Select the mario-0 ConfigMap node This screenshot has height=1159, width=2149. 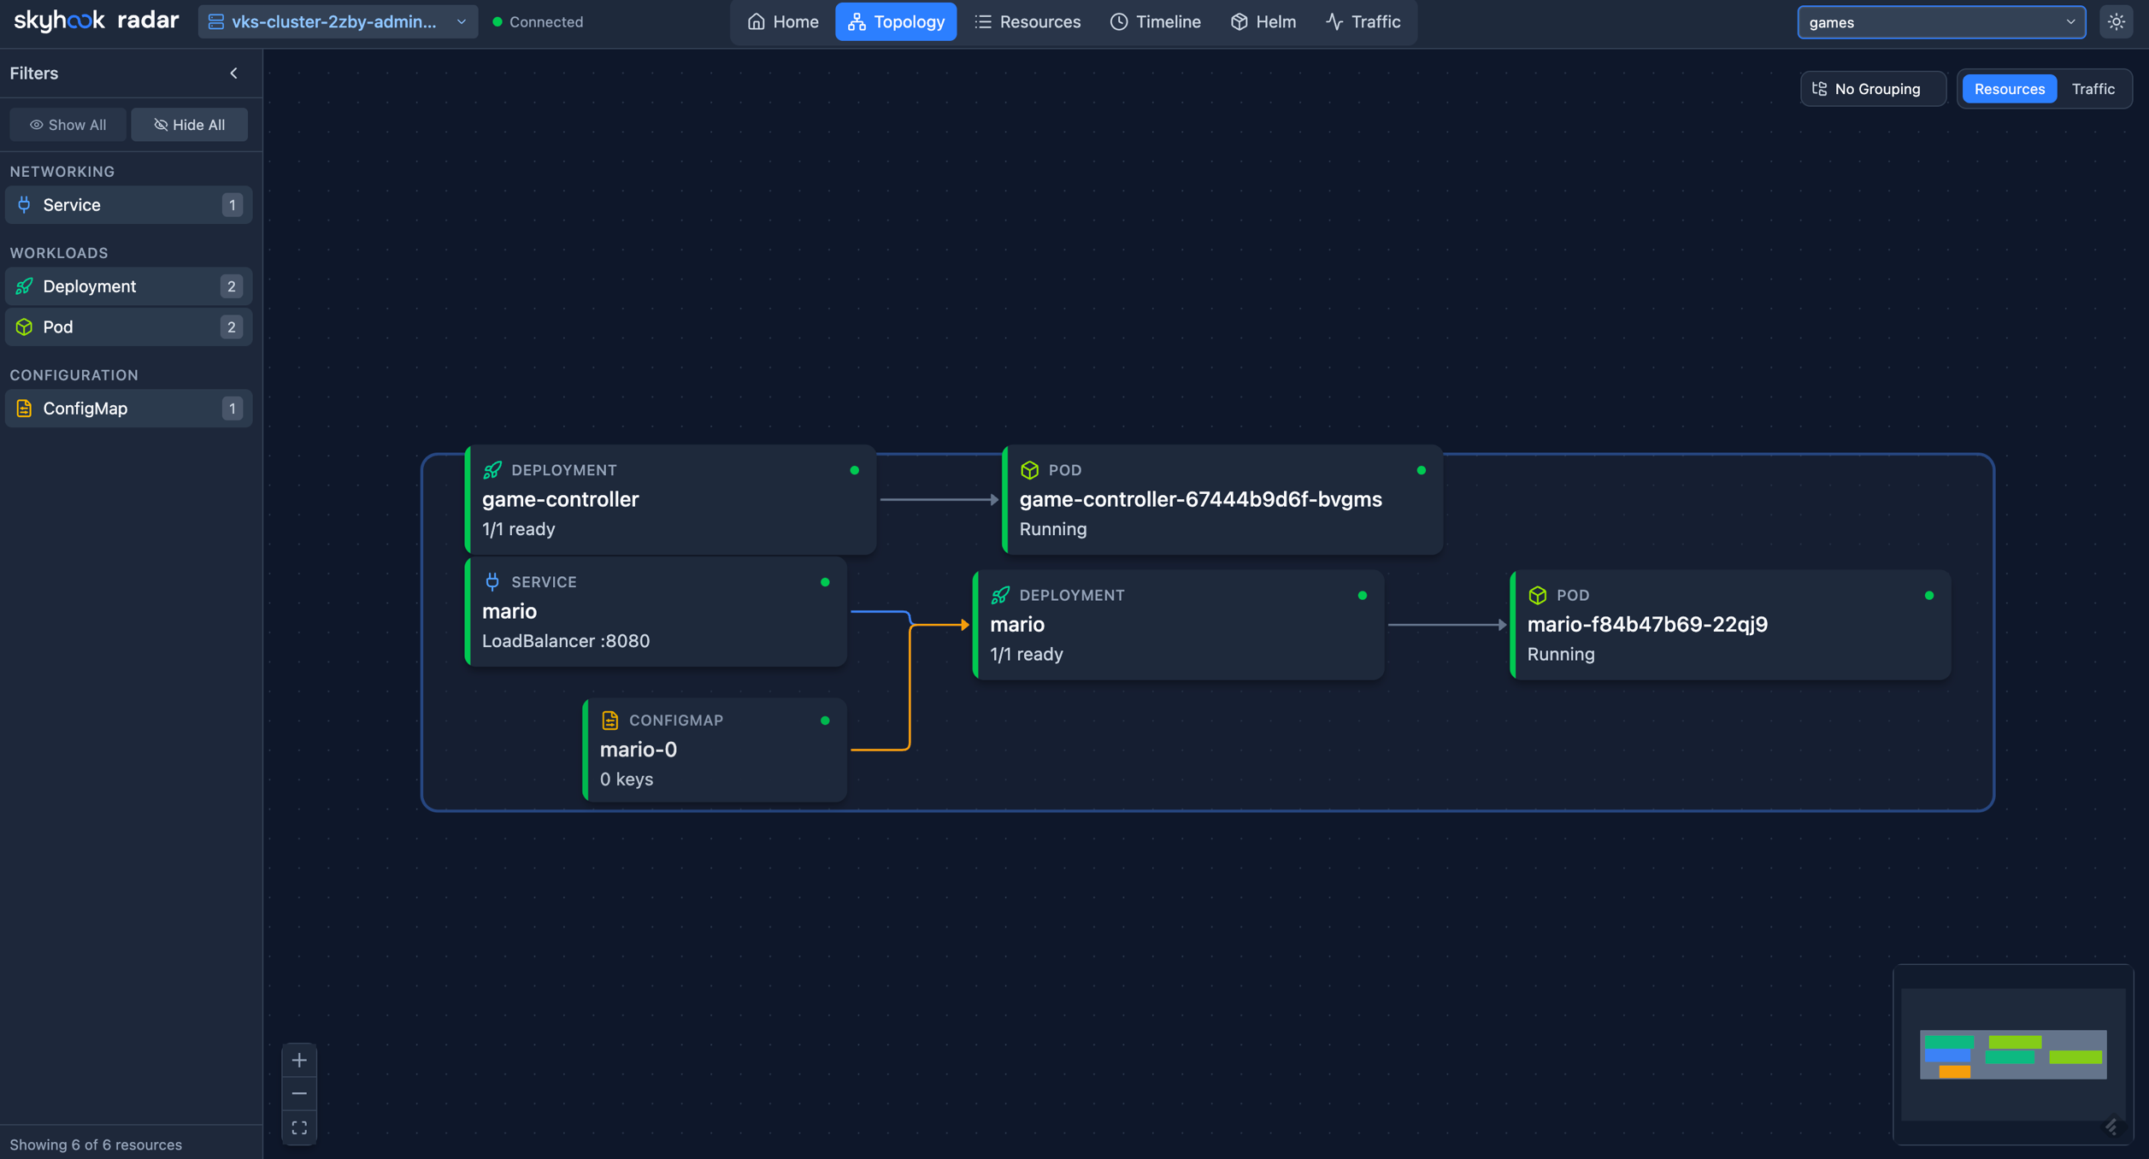(x=715, y=750)
